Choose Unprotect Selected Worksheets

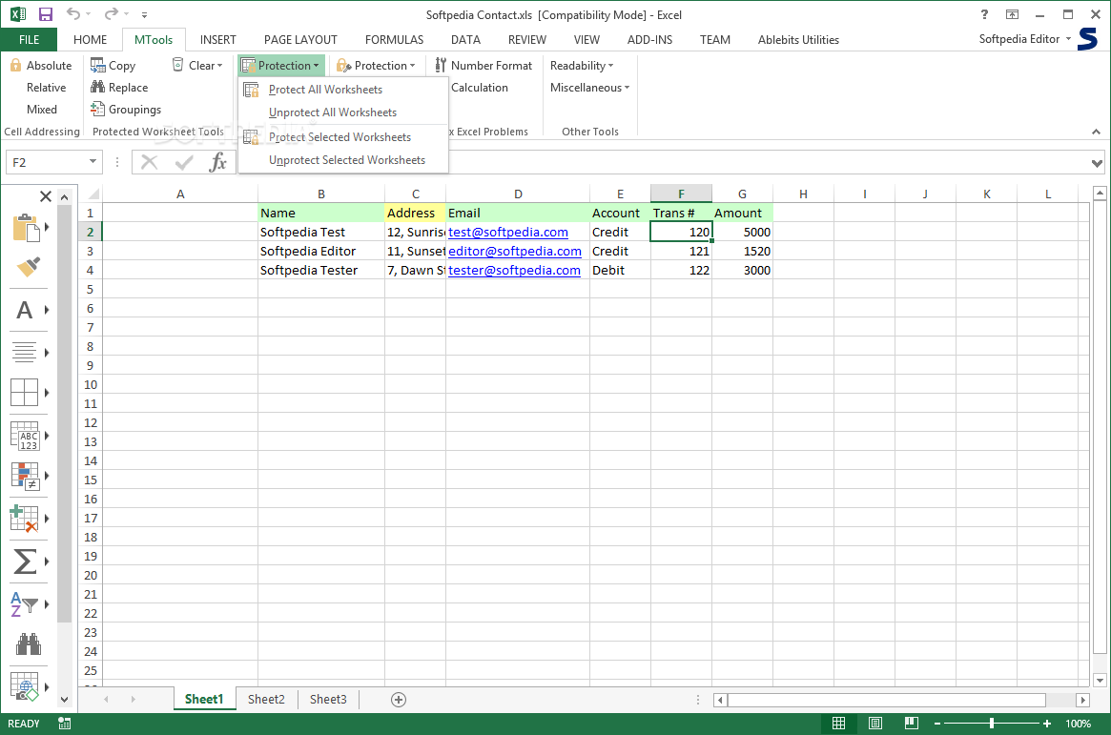click(x=343, y=160)
